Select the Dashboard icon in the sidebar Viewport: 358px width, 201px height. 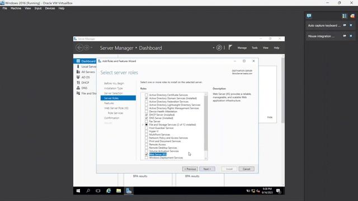(78, 61)
